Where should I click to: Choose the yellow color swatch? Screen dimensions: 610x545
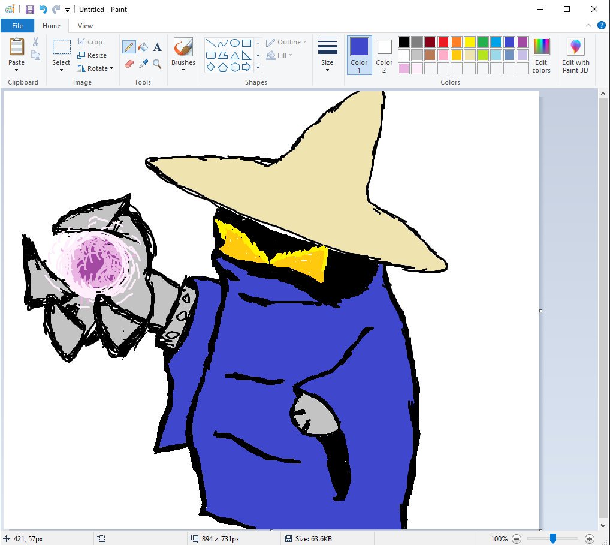pyautogui.click(x=470, y=41)
